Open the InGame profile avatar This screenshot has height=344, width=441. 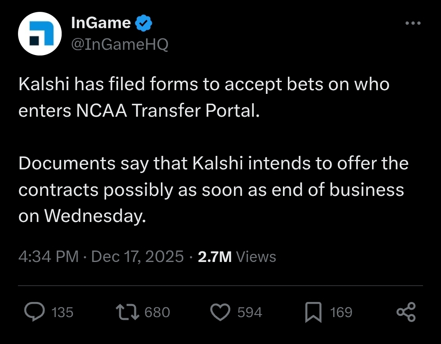[40, 33]
